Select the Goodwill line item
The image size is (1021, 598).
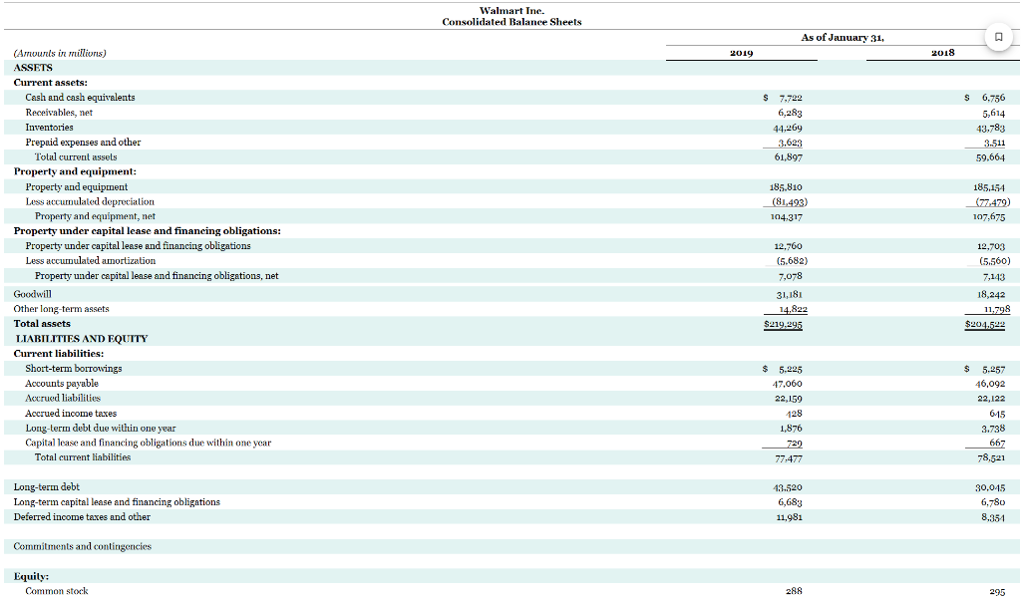coord(32,295)
